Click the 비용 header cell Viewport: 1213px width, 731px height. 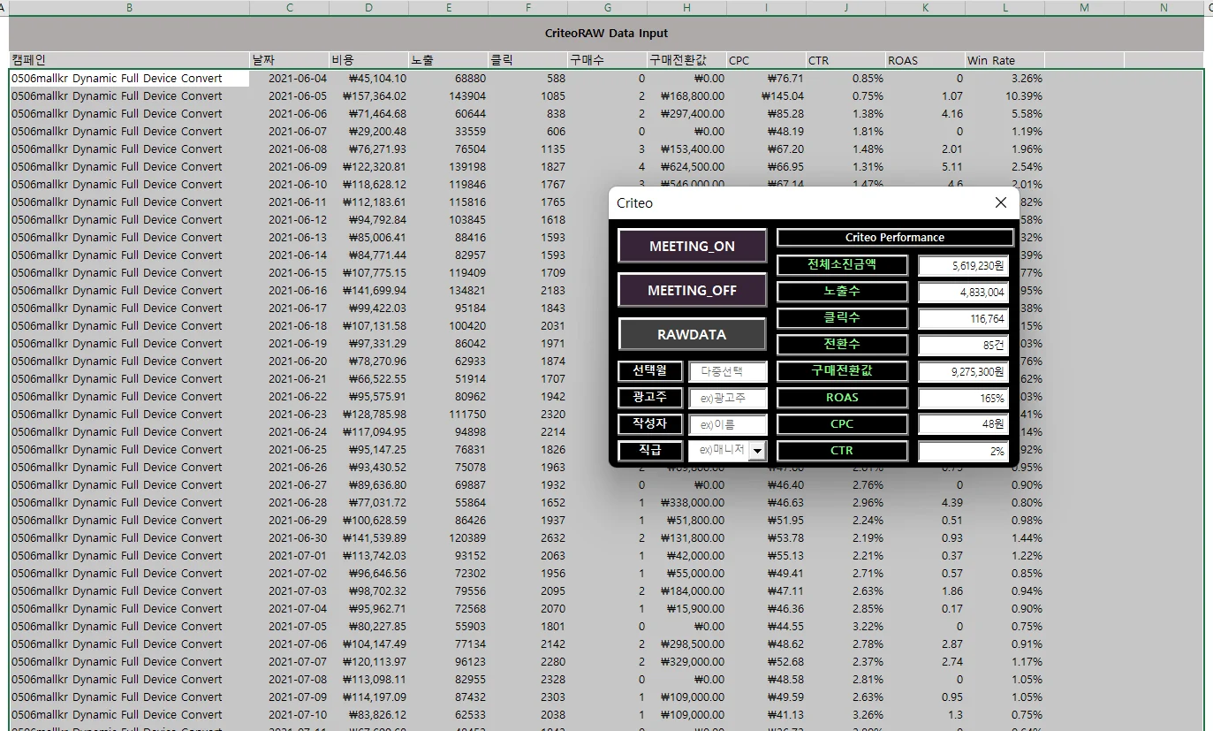coord(368,60)
